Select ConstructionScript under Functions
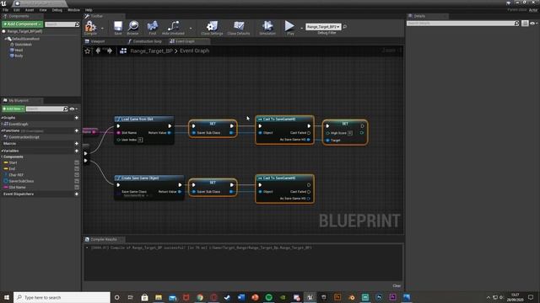 [24, 137]
